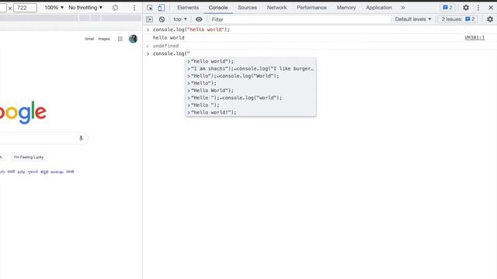The height and width of the screenshot is (279, 497).
Task: Click the console prompt with console.log("
Action: pyautogui.click(x=171, y=53)
